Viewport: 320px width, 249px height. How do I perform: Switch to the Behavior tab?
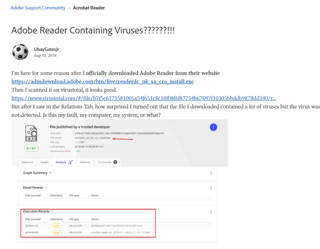tap(85, 162)
